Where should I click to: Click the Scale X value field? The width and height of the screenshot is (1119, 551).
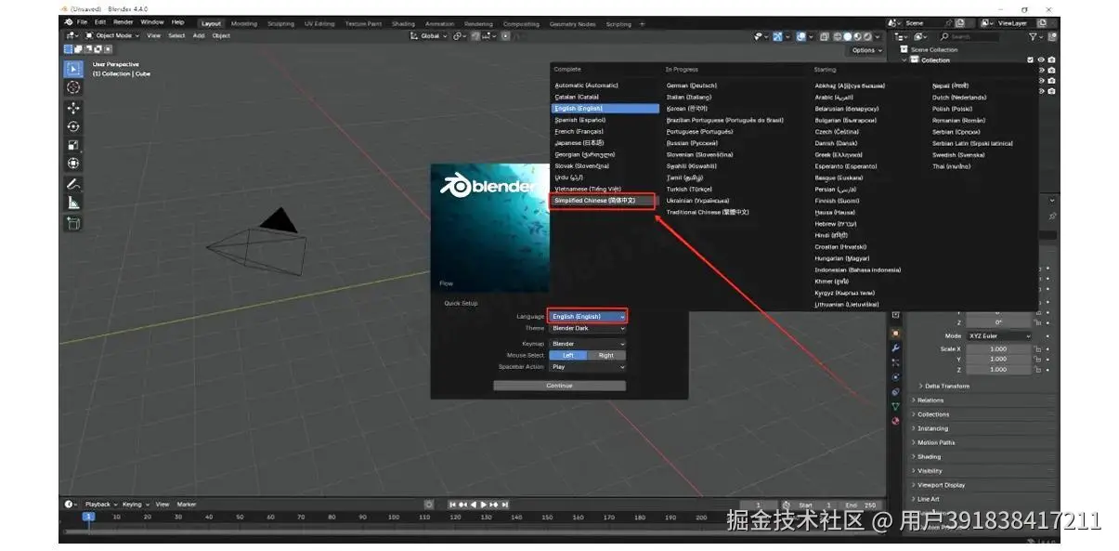click(998, 349)
